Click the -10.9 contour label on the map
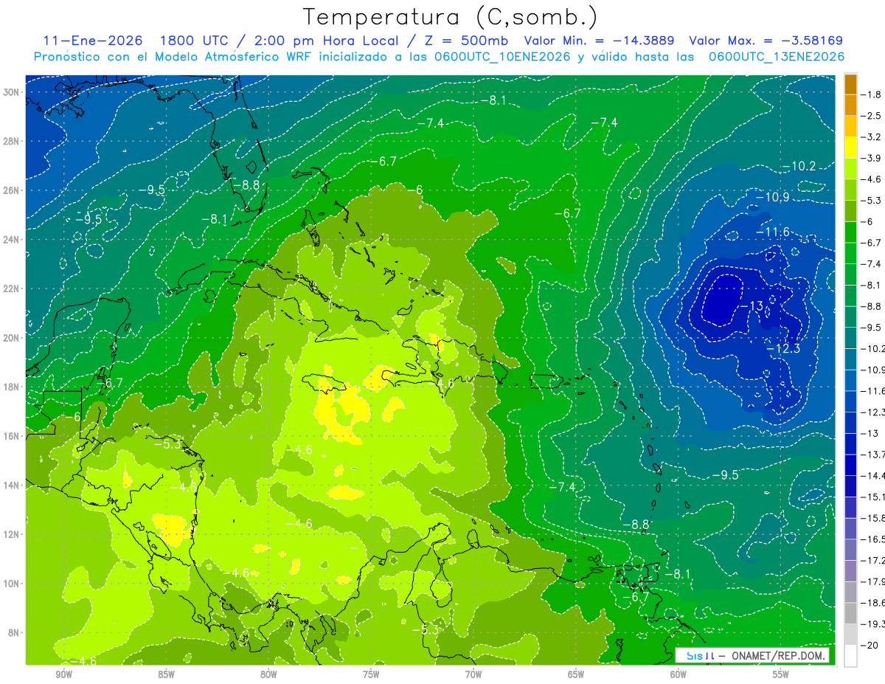The image size is (885, 684). pyautogui.click(x=772, y=197)
